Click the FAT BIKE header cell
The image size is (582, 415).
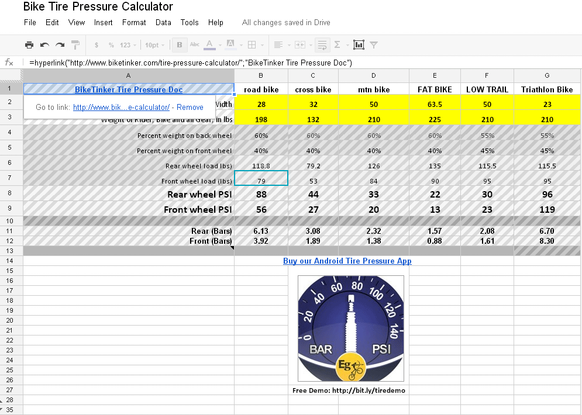pos(435,89)
